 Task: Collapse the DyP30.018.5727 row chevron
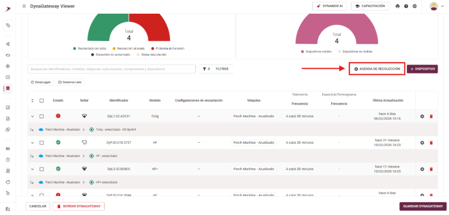point(32,142)
